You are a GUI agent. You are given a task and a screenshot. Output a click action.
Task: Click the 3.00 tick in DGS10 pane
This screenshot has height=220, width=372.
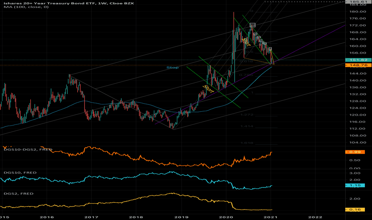tap(355, 173)
